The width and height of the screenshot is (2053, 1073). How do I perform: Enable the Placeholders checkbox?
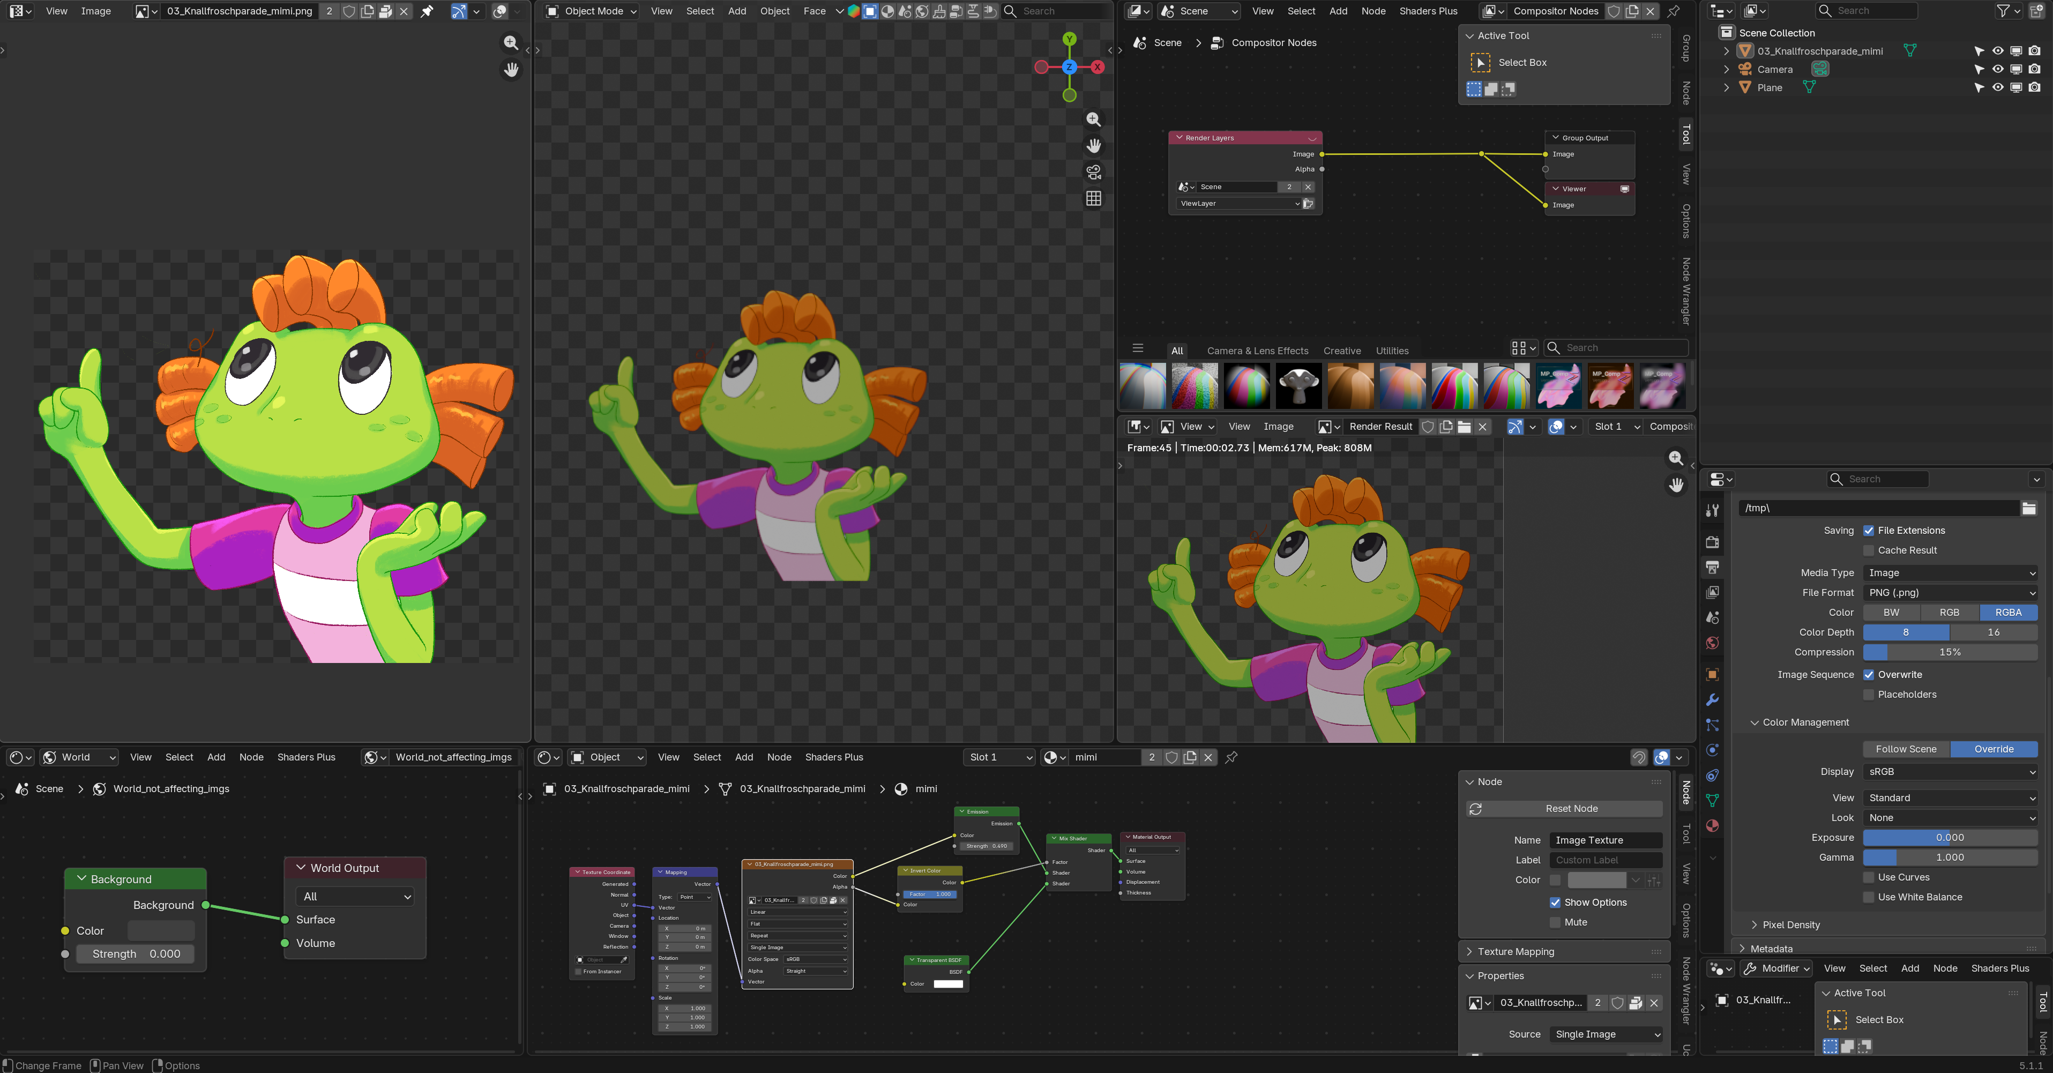pyautogui.click(x=1868, y=694)
